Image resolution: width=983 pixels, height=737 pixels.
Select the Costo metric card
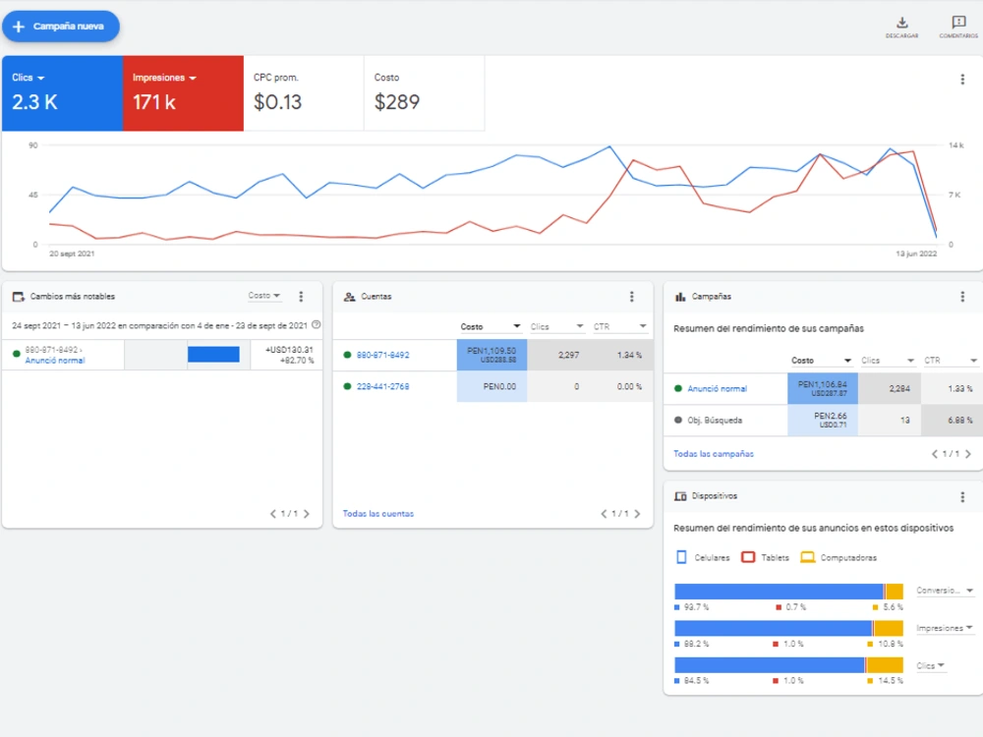pyautogui.click(x=425, y=93)
